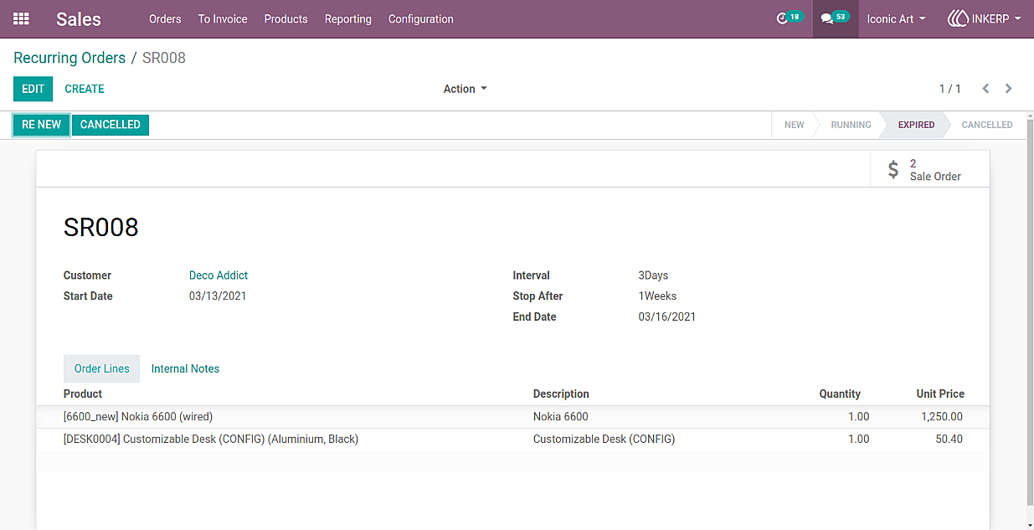
Task: Click the EDIT button
Action: pos(33,89)
